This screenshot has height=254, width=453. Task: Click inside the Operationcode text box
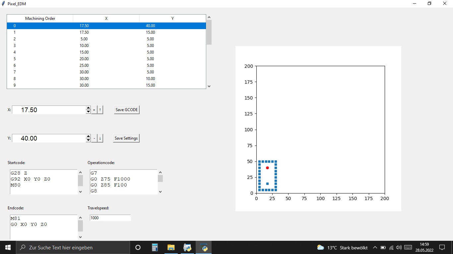click(x=123, y=182)
